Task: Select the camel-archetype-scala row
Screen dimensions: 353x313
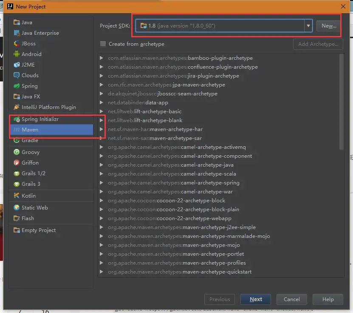Action: point(219,174)
